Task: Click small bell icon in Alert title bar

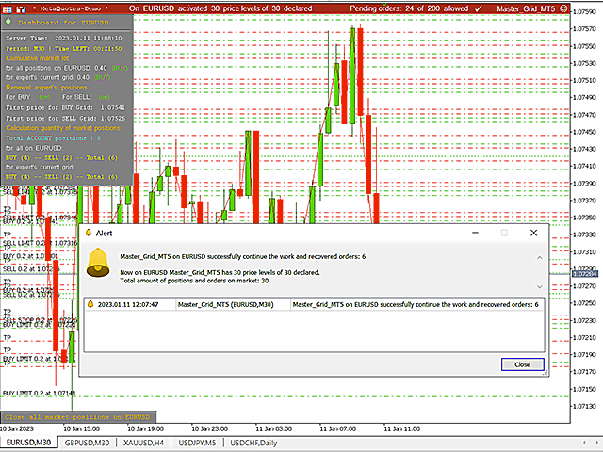Action: [89, 233]
